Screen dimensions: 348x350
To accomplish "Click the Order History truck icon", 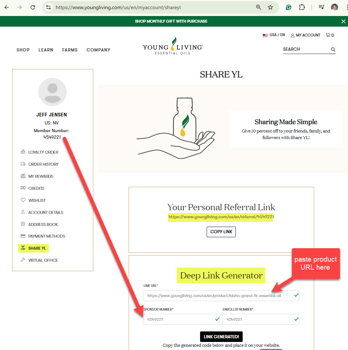I will click(23, 164).
